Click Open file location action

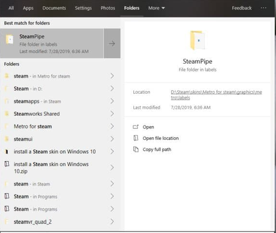(161, 138)
